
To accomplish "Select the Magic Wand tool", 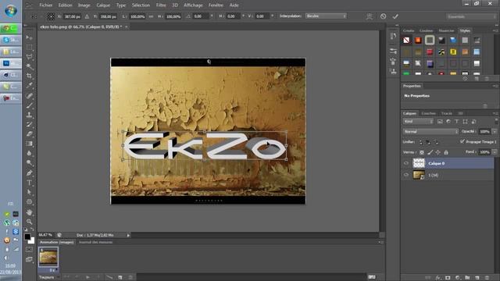I will point(30,66).
